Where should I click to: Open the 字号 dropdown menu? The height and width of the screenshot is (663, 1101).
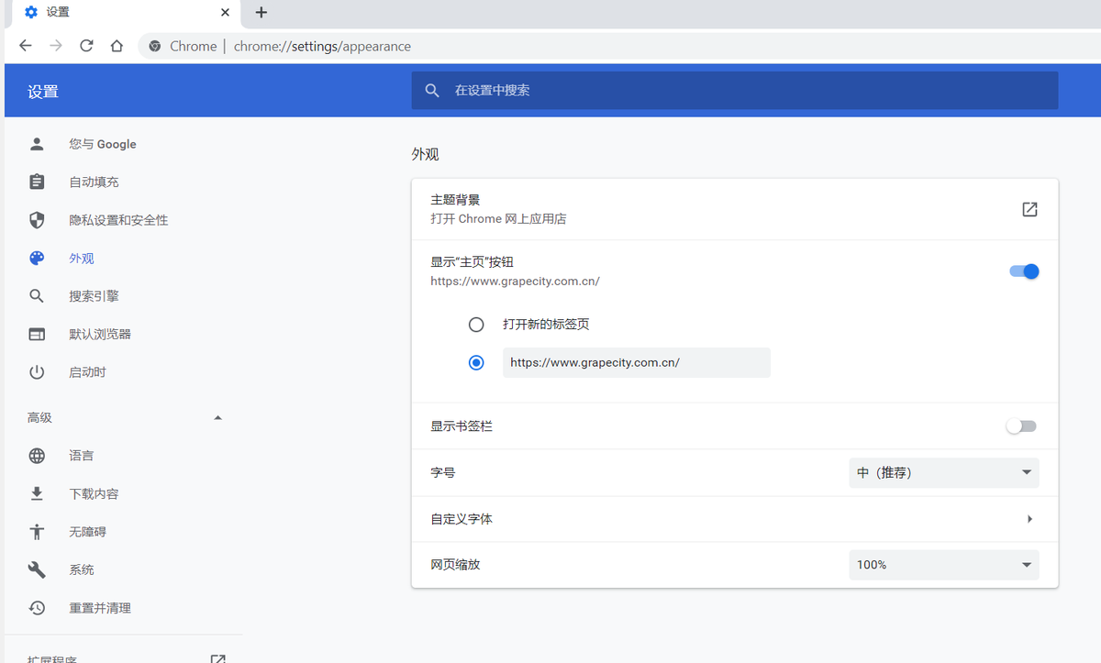pos(943,472)
